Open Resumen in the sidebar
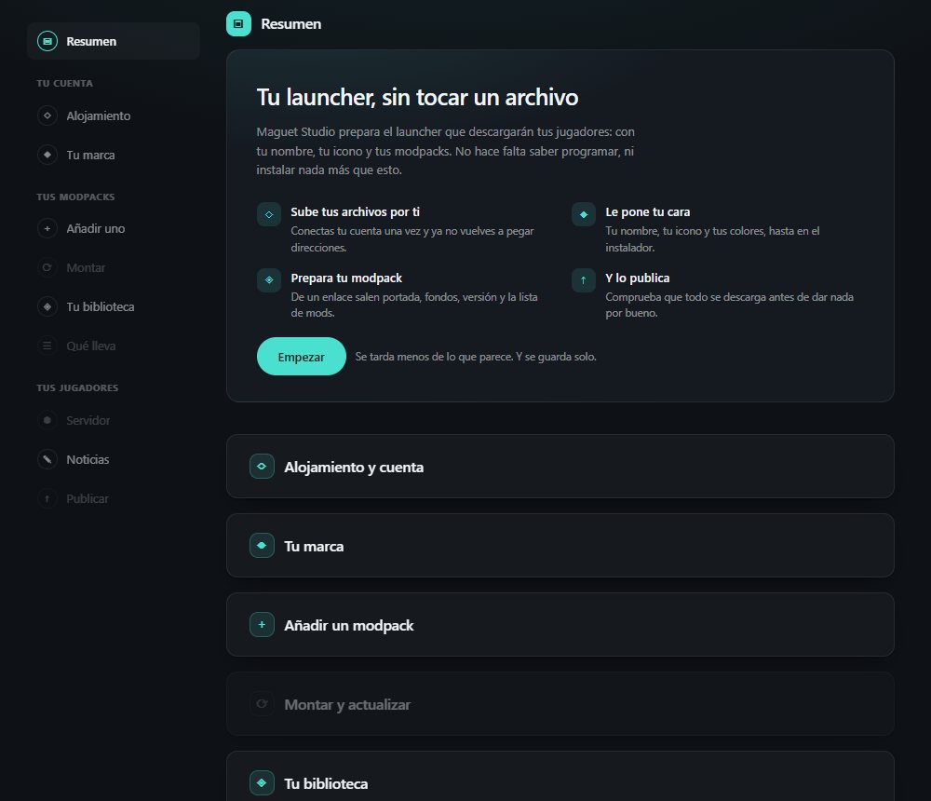The width and height of the screenshot is (931, 801). coord(114,41)
